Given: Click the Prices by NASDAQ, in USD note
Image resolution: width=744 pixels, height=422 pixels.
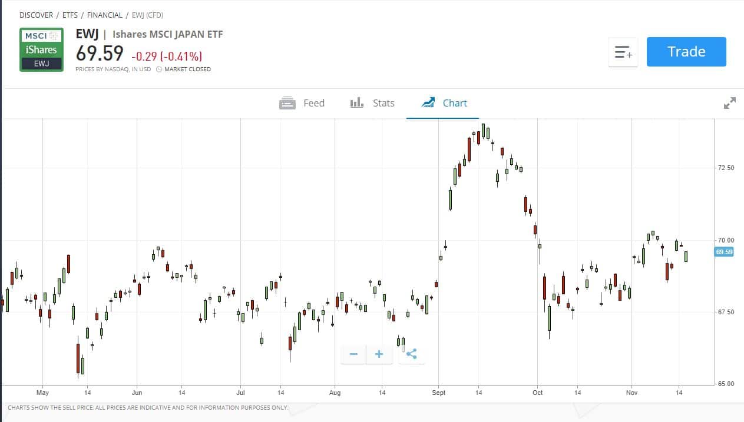Looking at the screenshot, I should point(113,69).
